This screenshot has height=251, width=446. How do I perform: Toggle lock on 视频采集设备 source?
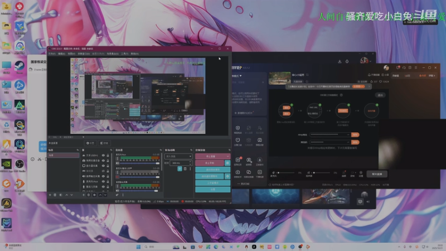108,161
